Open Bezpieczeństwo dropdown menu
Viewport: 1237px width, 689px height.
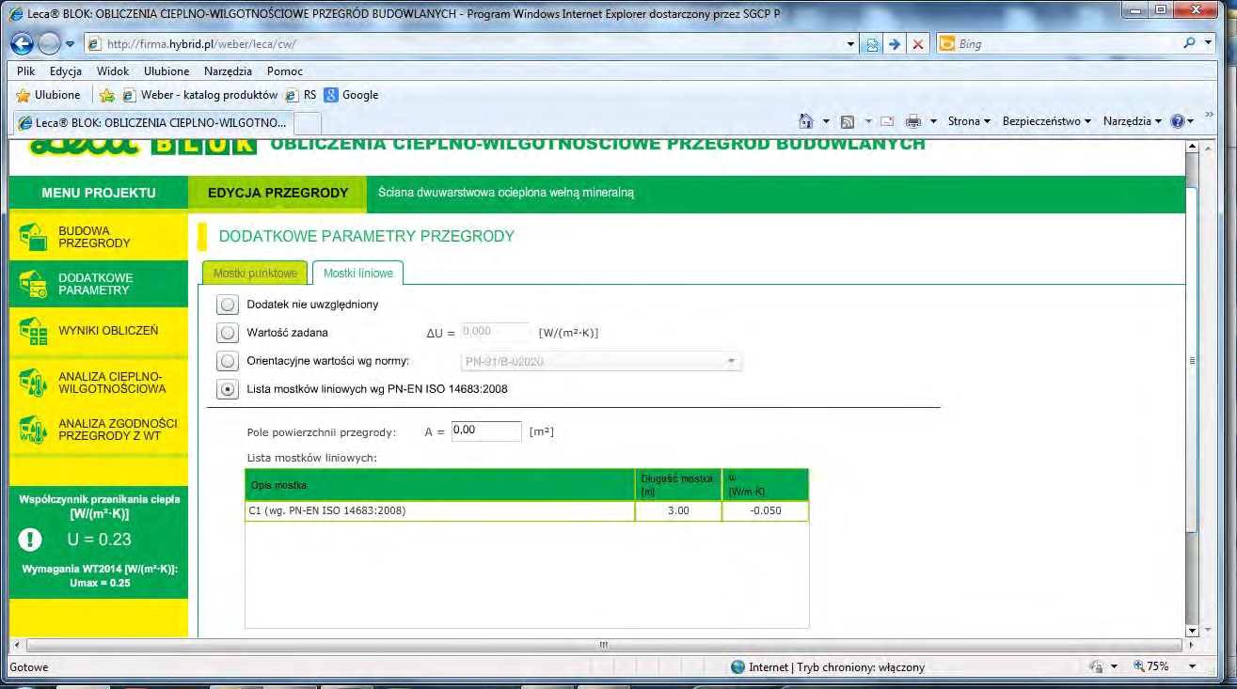pyautogui.click(x=1046, y=121)
